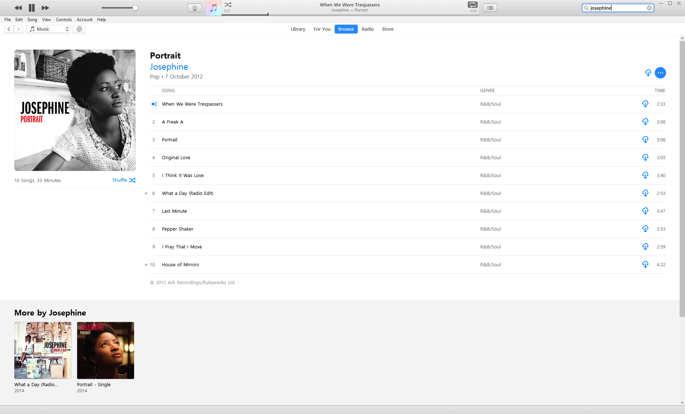Viewport: 685px width, 414px height.
Task: Select the I Pray That I Move track
Action: 407,247
